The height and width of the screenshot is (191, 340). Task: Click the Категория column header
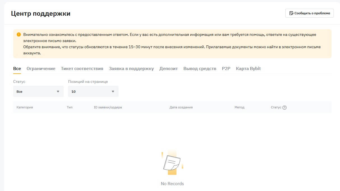pyautogui.click(x=25, y=107)
